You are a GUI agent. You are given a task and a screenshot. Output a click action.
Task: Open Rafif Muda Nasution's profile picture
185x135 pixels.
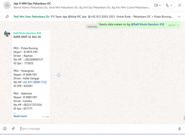[x=7, y=33]
